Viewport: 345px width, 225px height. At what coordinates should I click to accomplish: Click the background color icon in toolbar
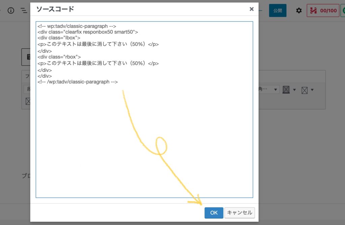[305, 90]
